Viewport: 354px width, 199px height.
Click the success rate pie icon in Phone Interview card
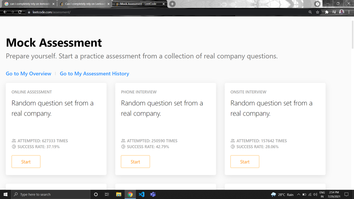point(123,147)
